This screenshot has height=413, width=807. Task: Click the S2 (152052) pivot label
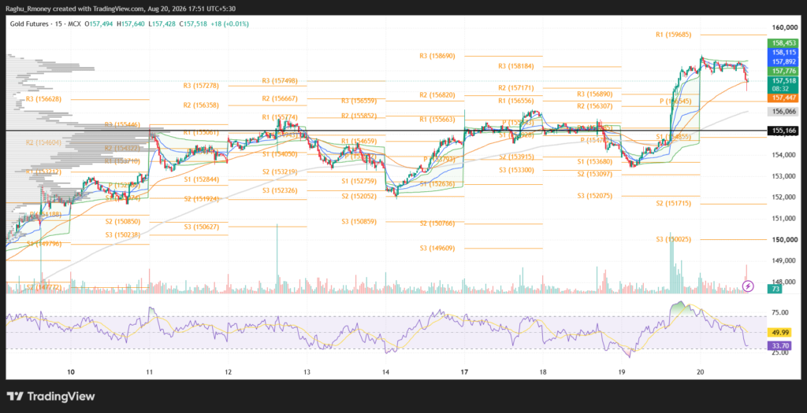359,196
